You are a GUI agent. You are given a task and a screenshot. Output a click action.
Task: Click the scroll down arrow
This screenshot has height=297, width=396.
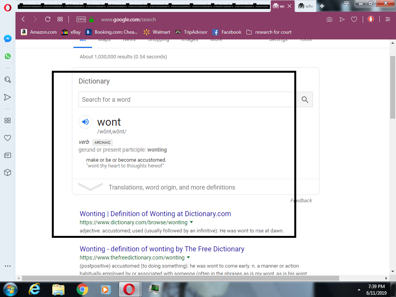click(x=393, y=272)
